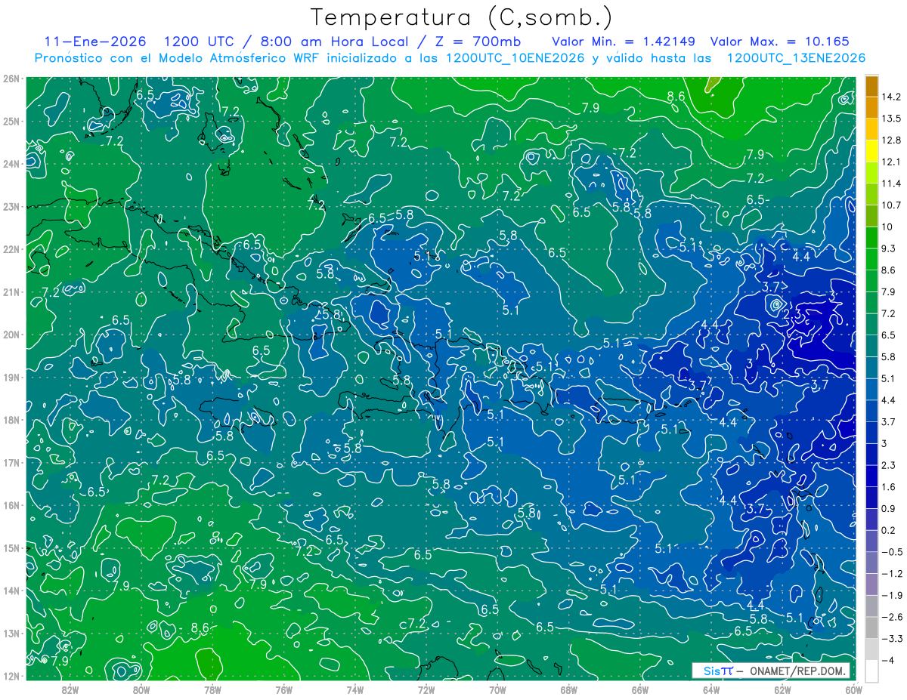Click the 68W longitude axis label
This screenshot has width=907, height=700.
tap(568, 689)
